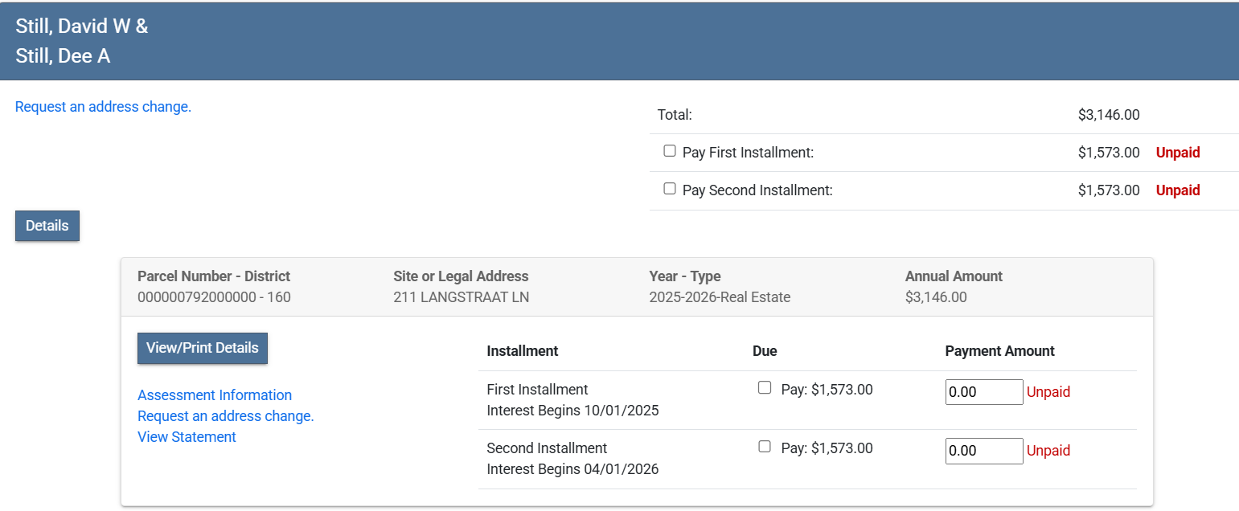Screen dimensions: 1239x511
Task: Click the Unpaid status beside Pay First Installment
Action: 1177,153
